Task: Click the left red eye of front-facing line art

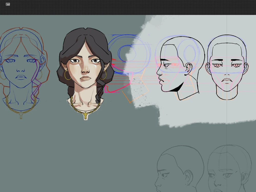Action: 218,66
